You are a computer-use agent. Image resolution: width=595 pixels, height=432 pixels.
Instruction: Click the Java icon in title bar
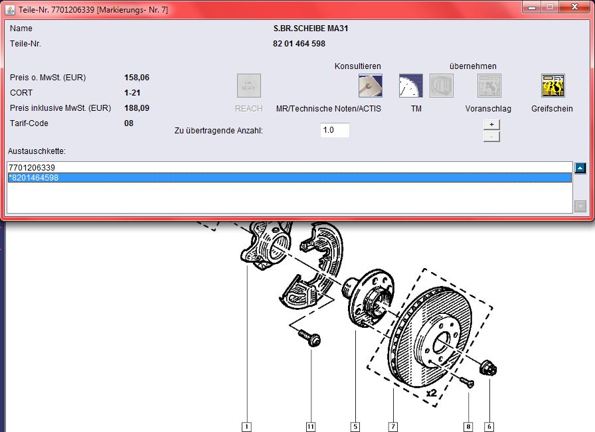coord(10,7)
